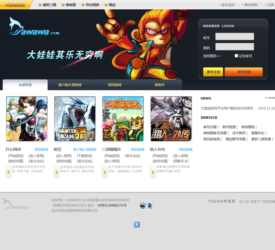This screenshot has width=275, height=250.
Task: Click [开始游戏] under 三国喵喵传
Action: (x=112, y=156)
